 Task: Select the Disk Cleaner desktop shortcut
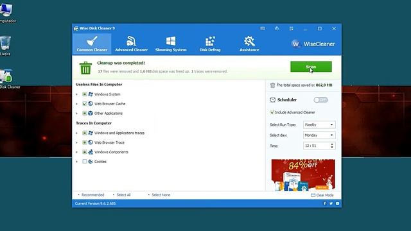click(9, 79)
